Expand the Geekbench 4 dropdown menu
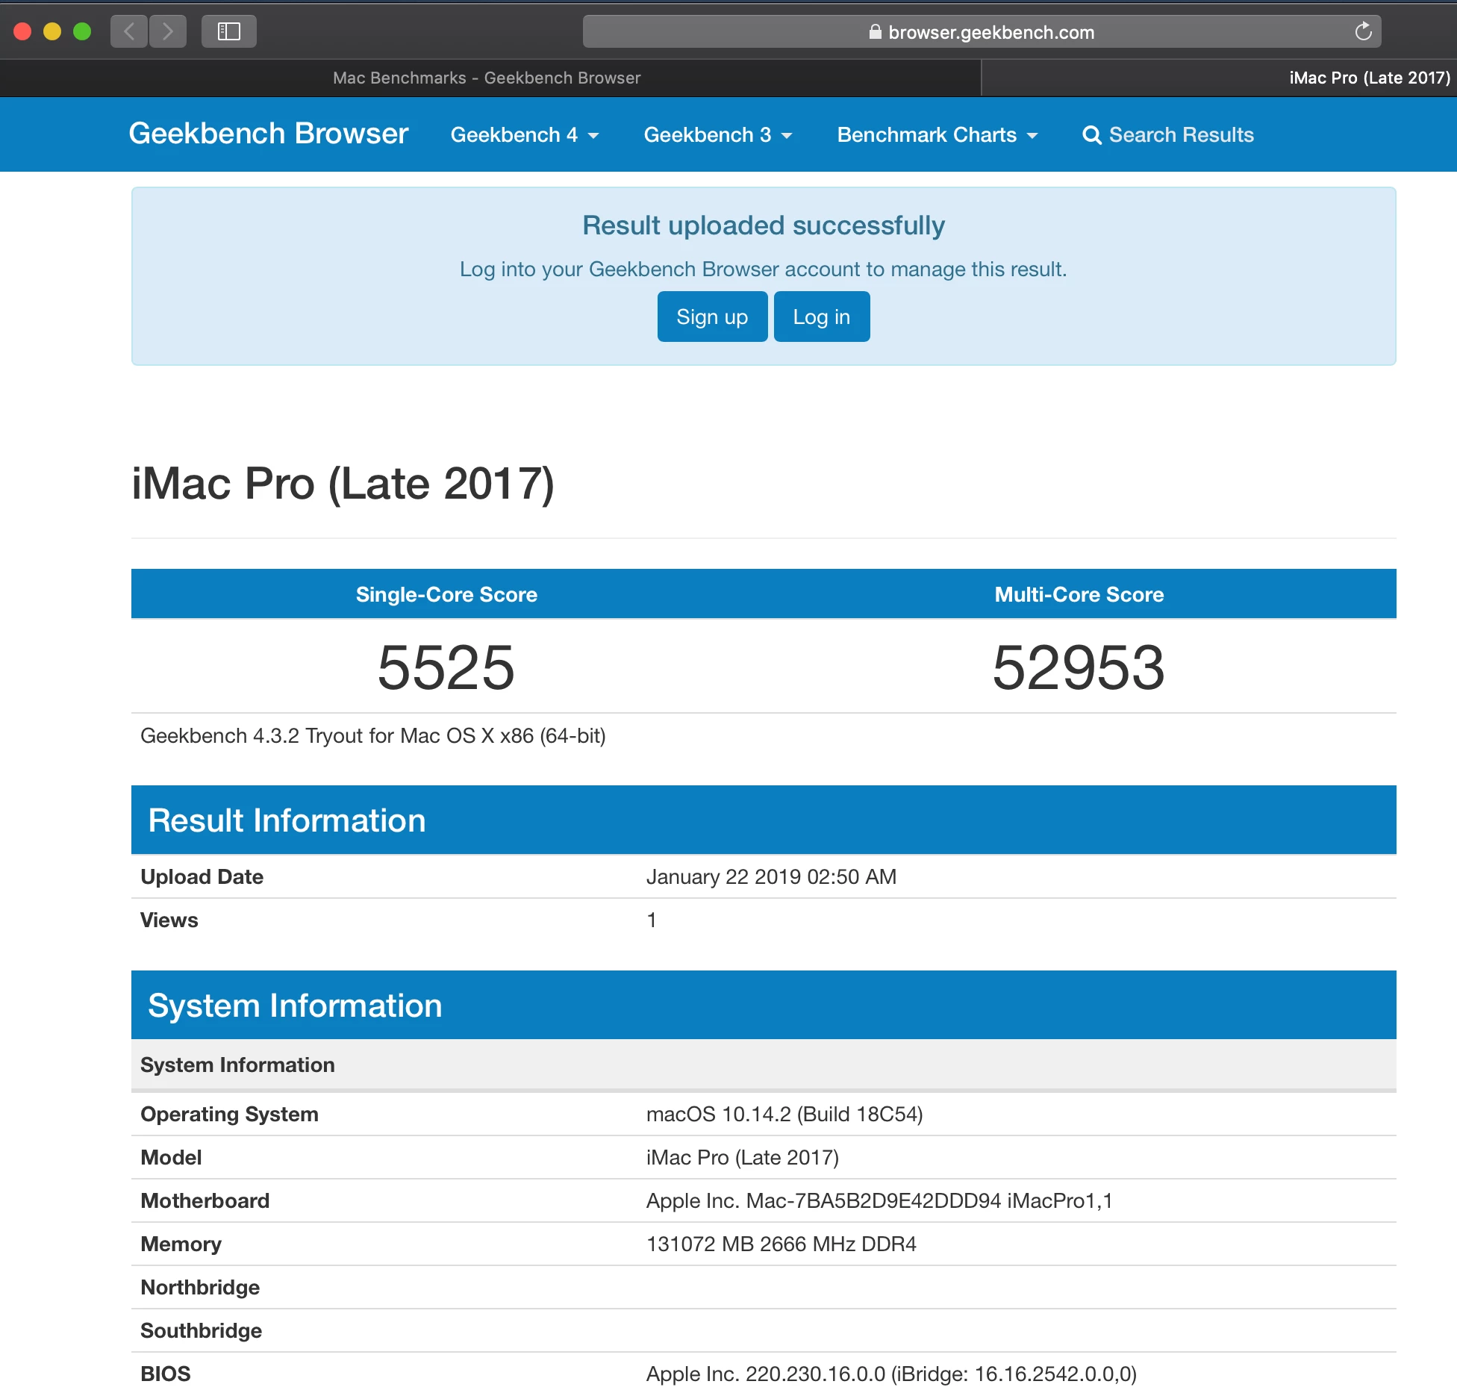Image resolution: width=1457 pixels, height=1393 pixels. pyautogui.click(x=524, y=135)
